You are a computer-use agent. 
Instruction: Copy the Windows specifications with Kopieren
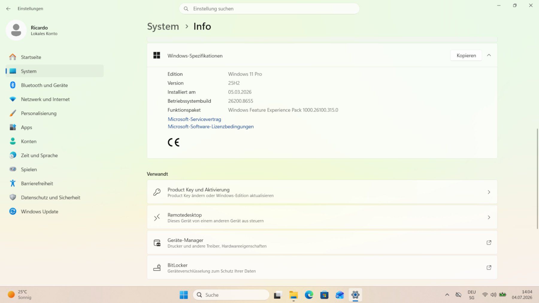pos(466,55)
